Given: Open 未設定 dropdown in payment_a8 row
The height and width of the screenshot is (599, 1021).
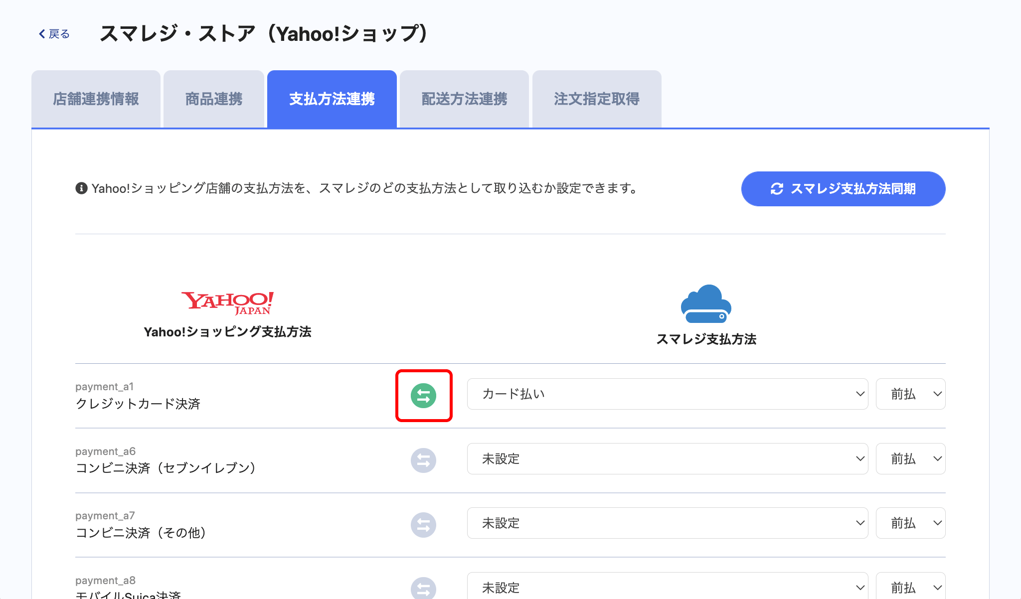Looking at the screenshot, I should click(667, 587).
